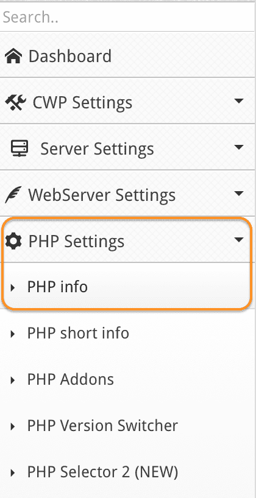
Task: Click the small arrow beside PHP short info
Action: click(13, 334)
